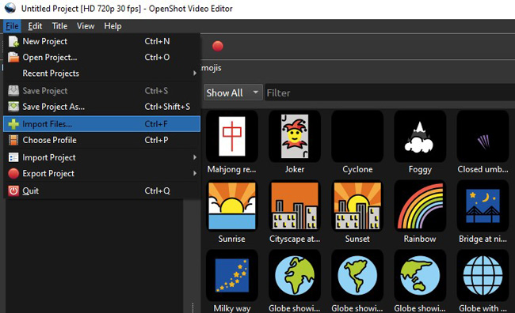515x313 pixels.
Task: Click the Ctrl+F shortcut text
Action: 155,124
